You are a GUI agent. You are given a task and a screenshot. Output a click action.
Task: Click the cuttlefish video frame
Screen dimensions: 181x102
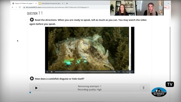click(x=90, y=48)
